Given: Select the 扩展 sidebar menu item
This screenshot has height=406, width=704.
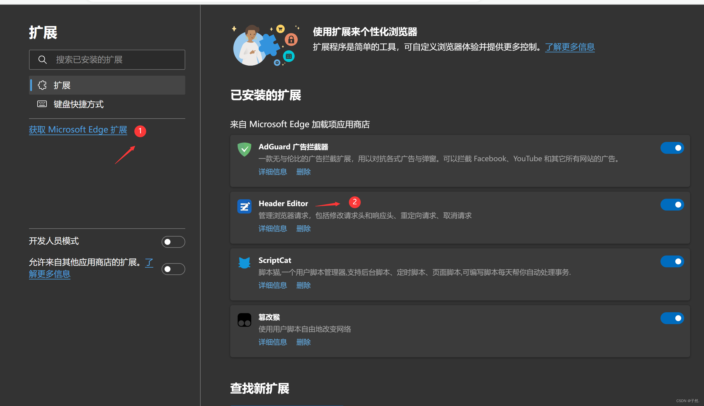Looking at the screenshot, I should click(x=107, y=85).
